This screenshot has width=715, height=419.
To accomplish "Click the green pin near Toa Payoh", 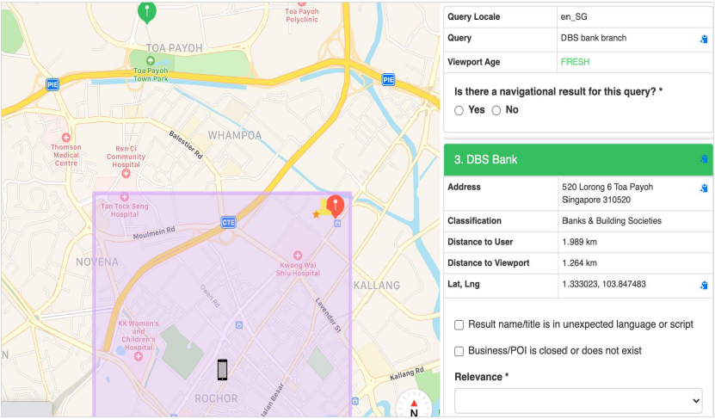I will (x=147, y=12).
